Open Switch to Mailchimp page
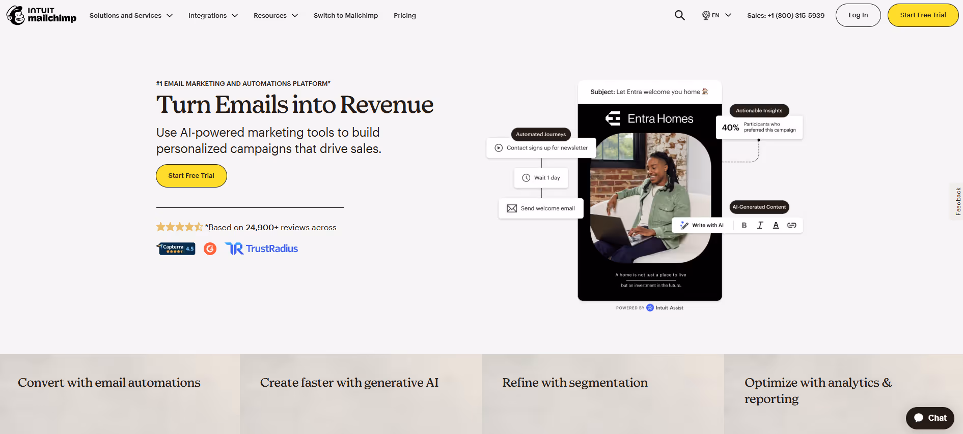963x434 pixels. point(346,15)
